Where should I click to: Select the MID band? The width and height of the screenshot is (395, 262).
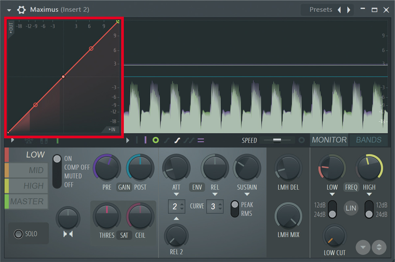(x=26, y=170)
